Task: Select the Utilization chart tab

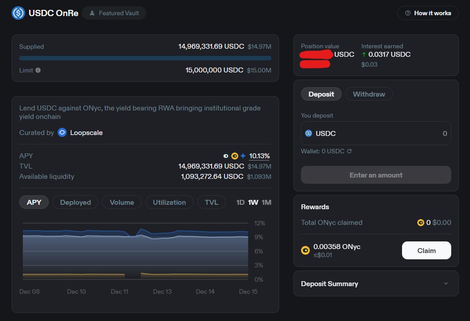Action: 169,203
